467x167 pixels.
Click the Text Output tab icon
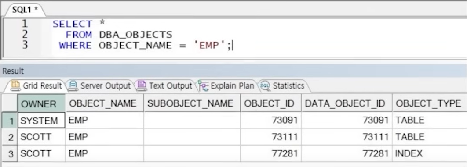point(142,86)
